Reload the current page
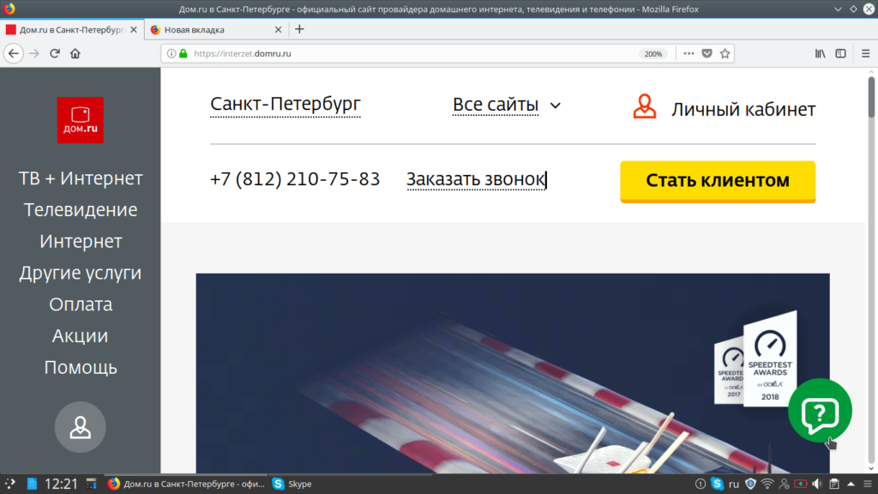The height and width of the screenshot is (494, 878). (55, 53)
